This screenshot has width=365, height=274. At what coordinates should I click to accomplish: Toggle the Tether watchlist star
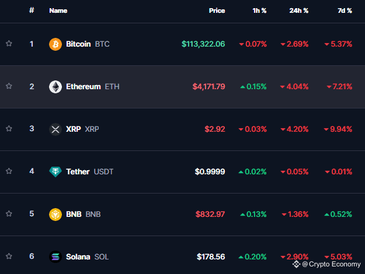coord(9,171)
